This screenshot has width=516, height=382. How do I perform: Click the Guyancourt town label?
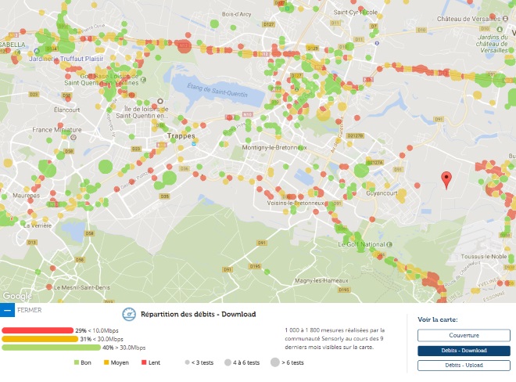click(382, 193)
